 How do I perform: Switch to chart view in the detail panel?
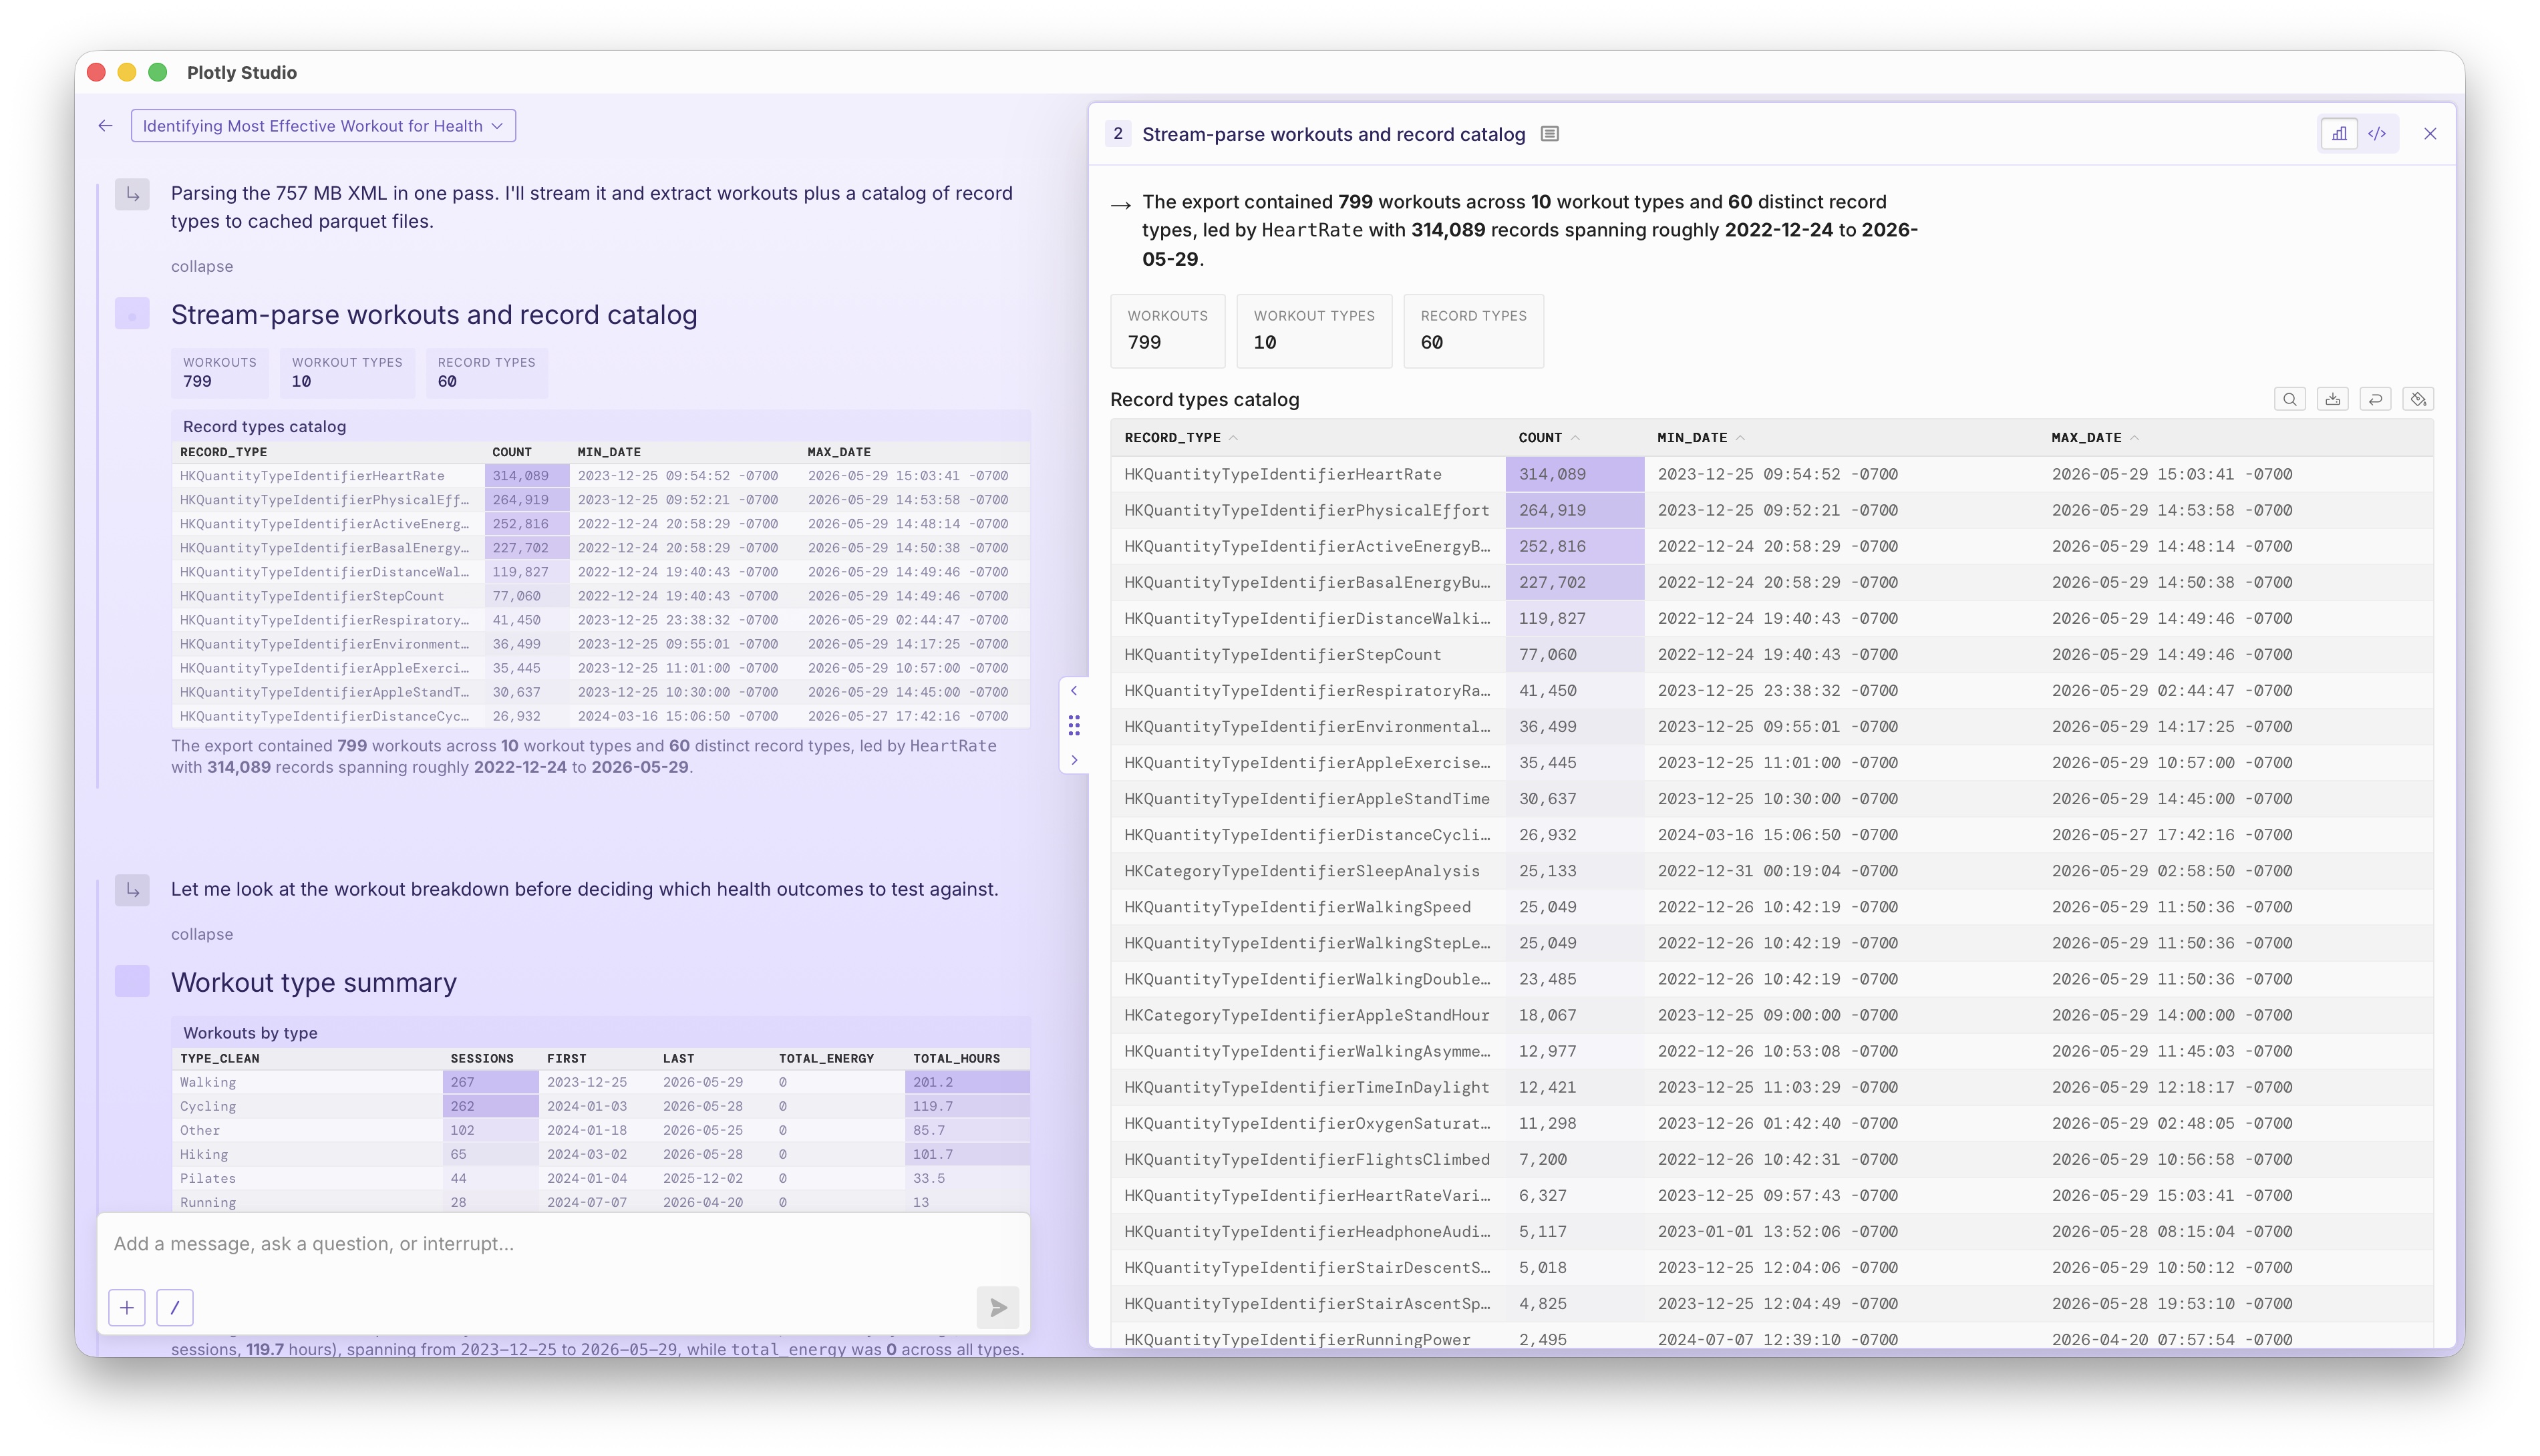pos(2339,134)
